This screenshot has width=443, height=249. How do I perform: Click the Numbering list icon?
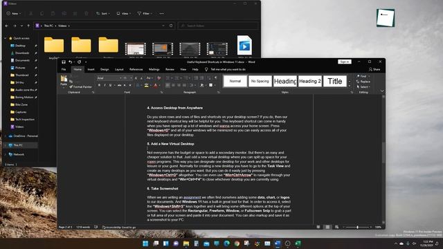pyautogui.click(x=178, y=78)
